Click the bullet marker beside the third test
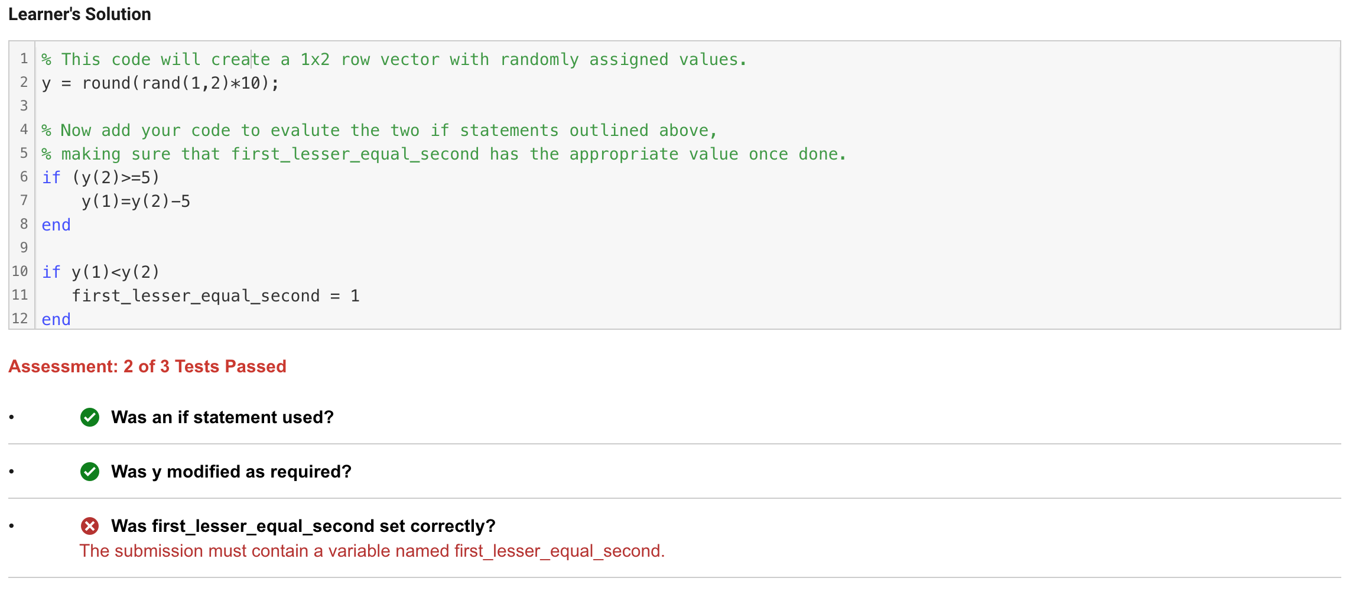Viewport: 1359px width, 591px height. pyautogui.click(x=12, y=526)
